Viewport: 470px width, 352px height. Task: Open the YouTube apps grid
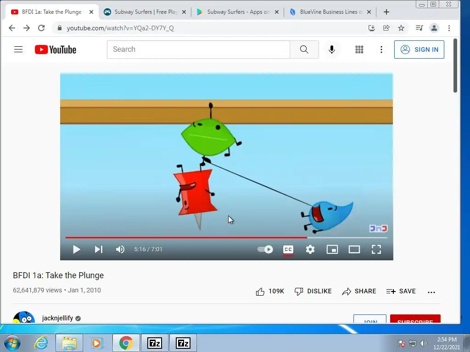coord(359,49)
